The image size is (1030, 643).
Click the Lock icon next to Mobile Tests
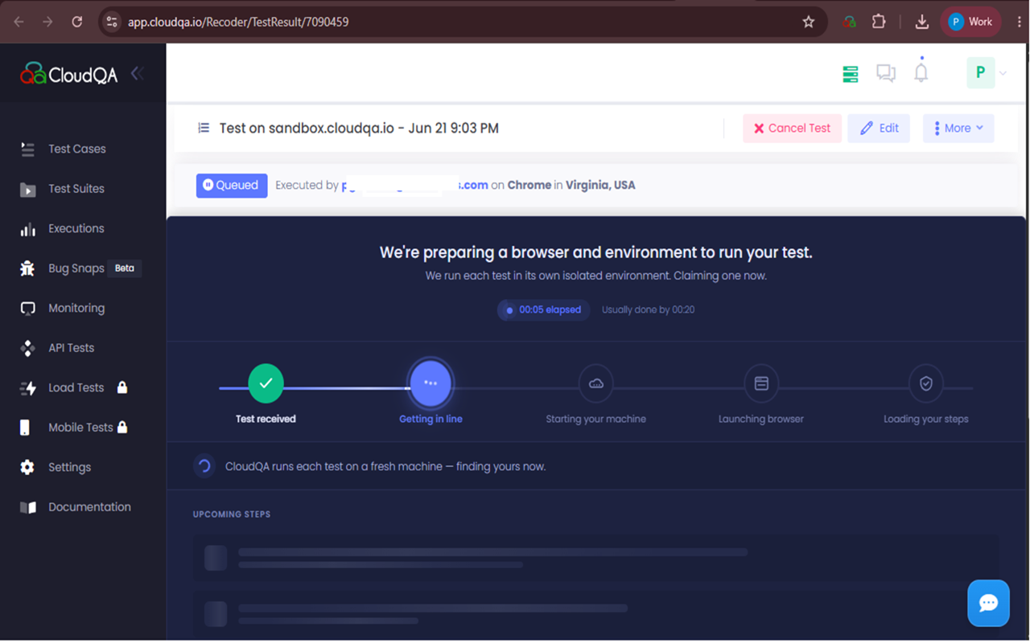point(122,427)
